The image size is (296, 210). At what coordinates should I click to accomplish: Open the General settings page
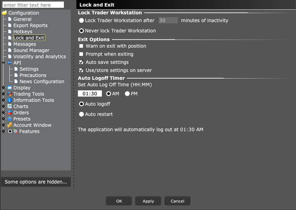coord(22,19)
